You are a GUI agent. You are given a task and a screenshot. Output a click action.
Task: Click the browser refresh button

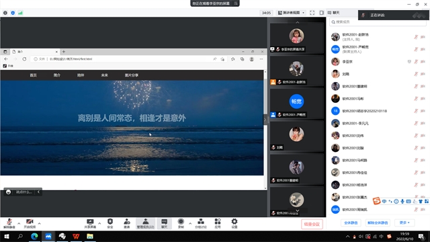(24, 59)
